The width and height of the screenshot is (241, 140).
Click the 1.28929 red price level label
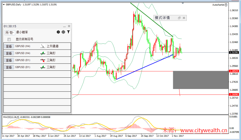click(x=234, y=71)
